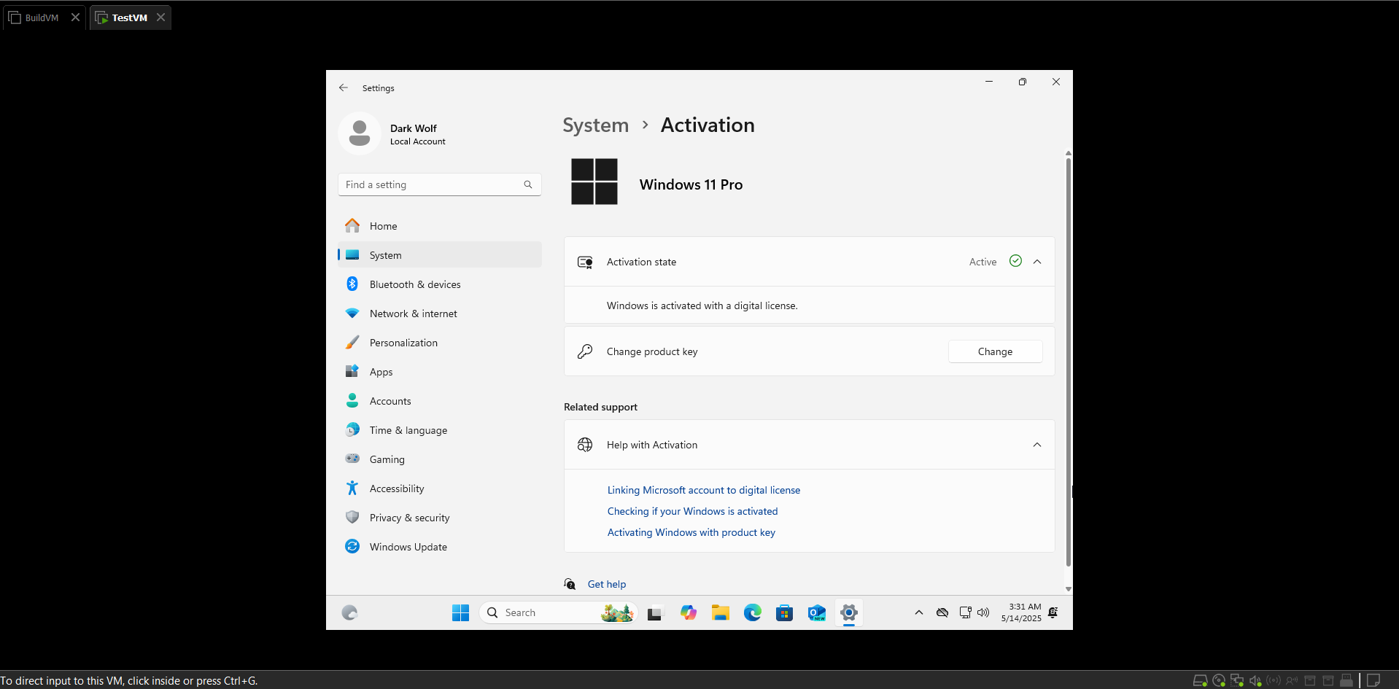
Task: Open Windows Update settings
Action: pyautogui.click(x=440, y=547)
